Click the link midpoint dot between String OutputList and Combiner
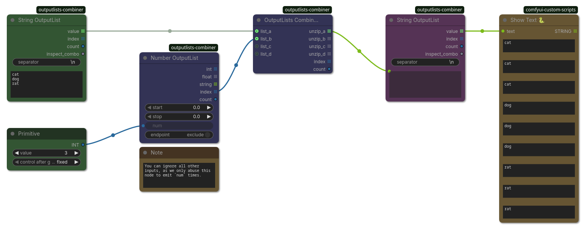The width and height of the screenshot is (587, 231). coord(170,31)
